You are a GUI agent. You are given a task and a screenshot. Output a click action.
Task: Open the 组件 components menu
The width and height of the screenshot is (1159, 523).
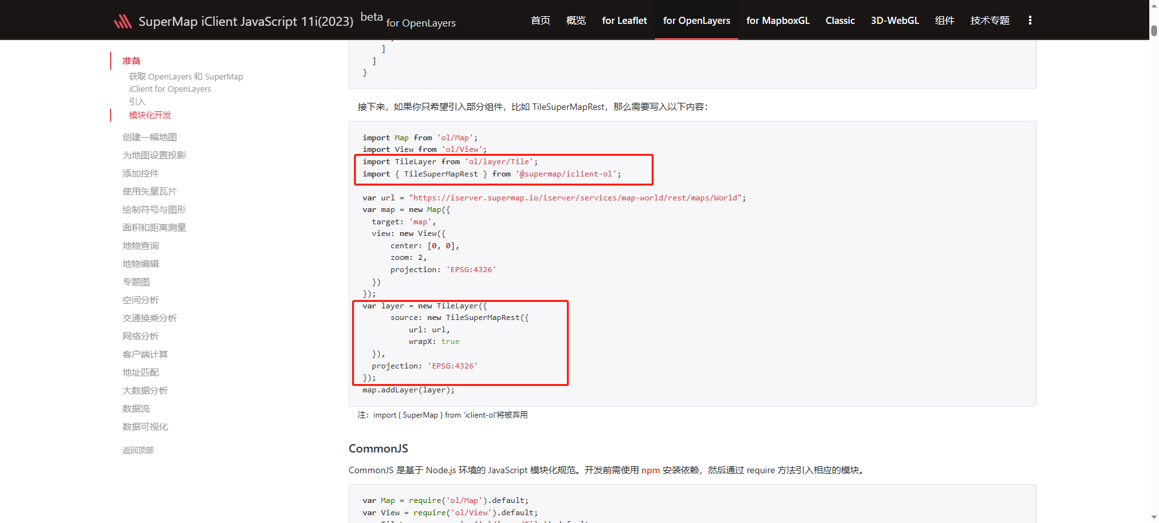pyautogui.click(x=944, y=21)
